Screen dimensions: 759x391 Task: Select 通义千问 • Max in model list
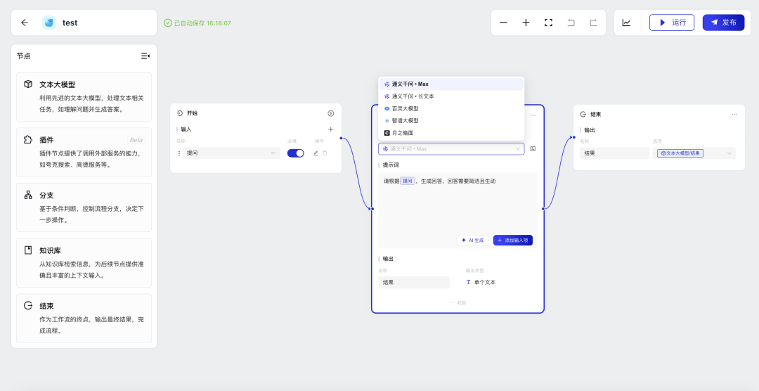[x=451, y=84]
